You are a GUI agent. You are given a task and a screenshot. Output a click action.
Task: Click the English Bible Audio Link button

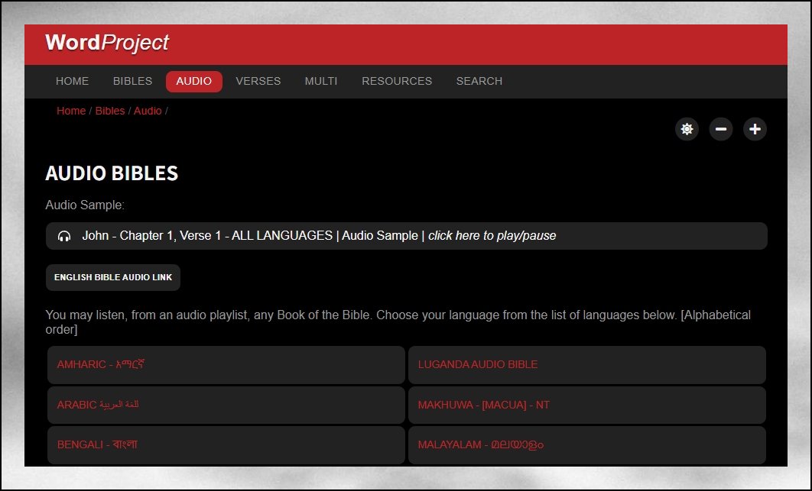113,277
